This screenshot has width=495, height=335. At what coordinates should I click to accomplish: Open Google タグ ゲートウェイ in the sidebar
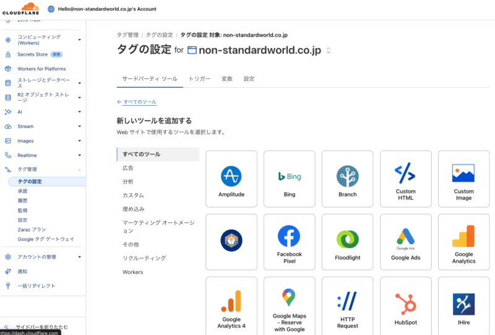click(x=46, y=239)
